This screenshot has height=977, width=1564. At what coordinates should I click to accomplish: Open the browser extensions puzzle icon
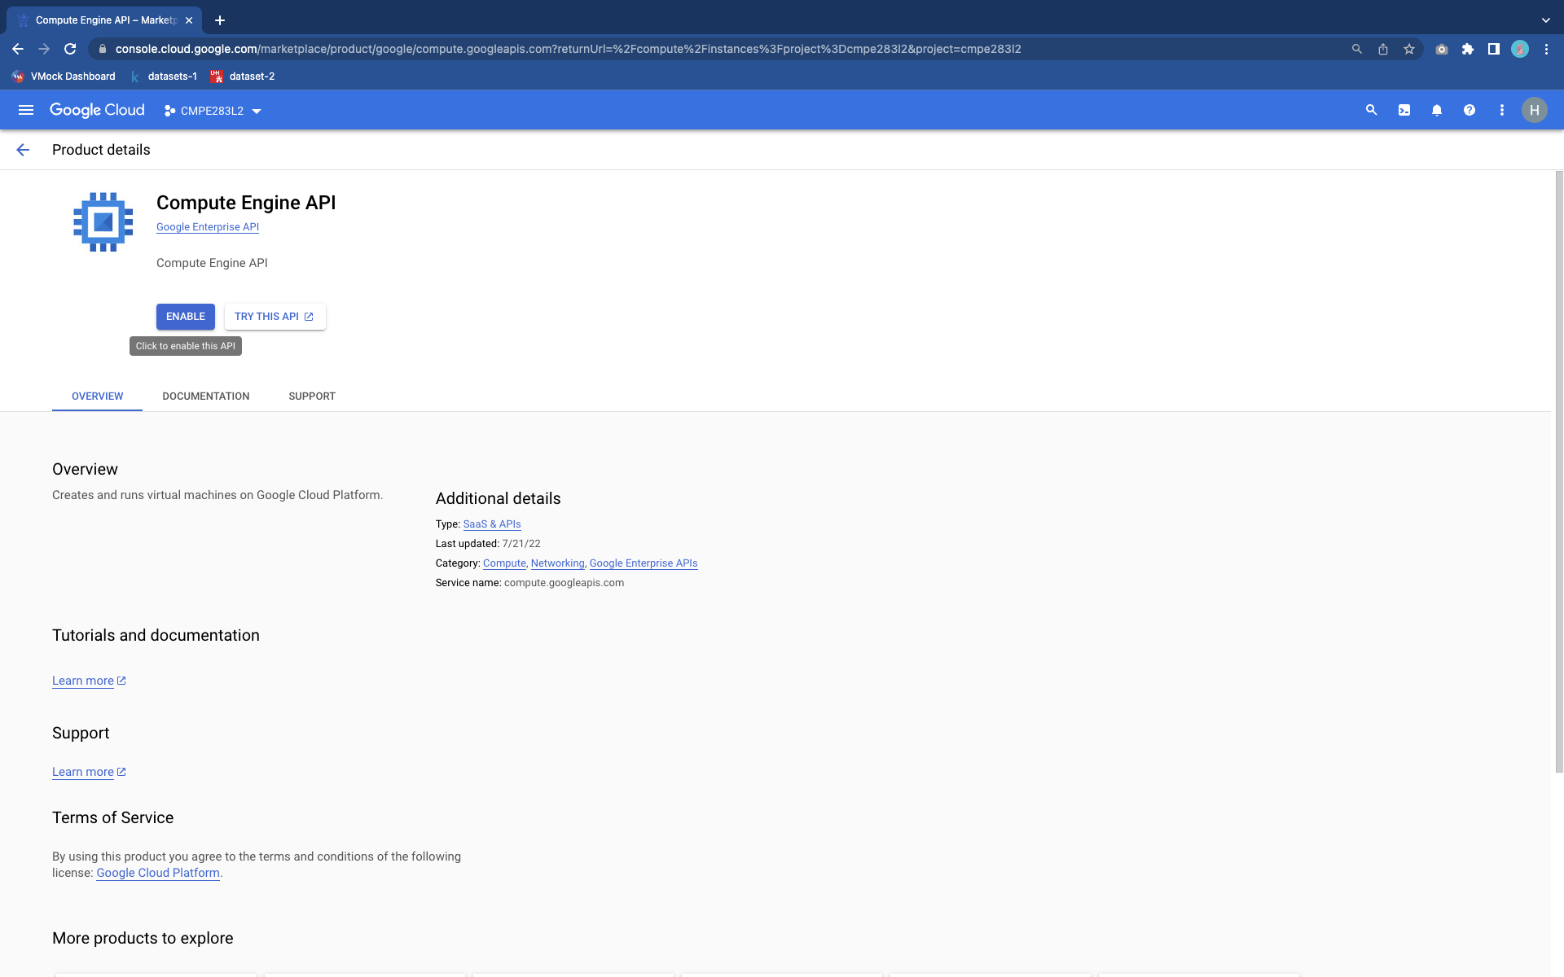click(x=1468, y=49)
